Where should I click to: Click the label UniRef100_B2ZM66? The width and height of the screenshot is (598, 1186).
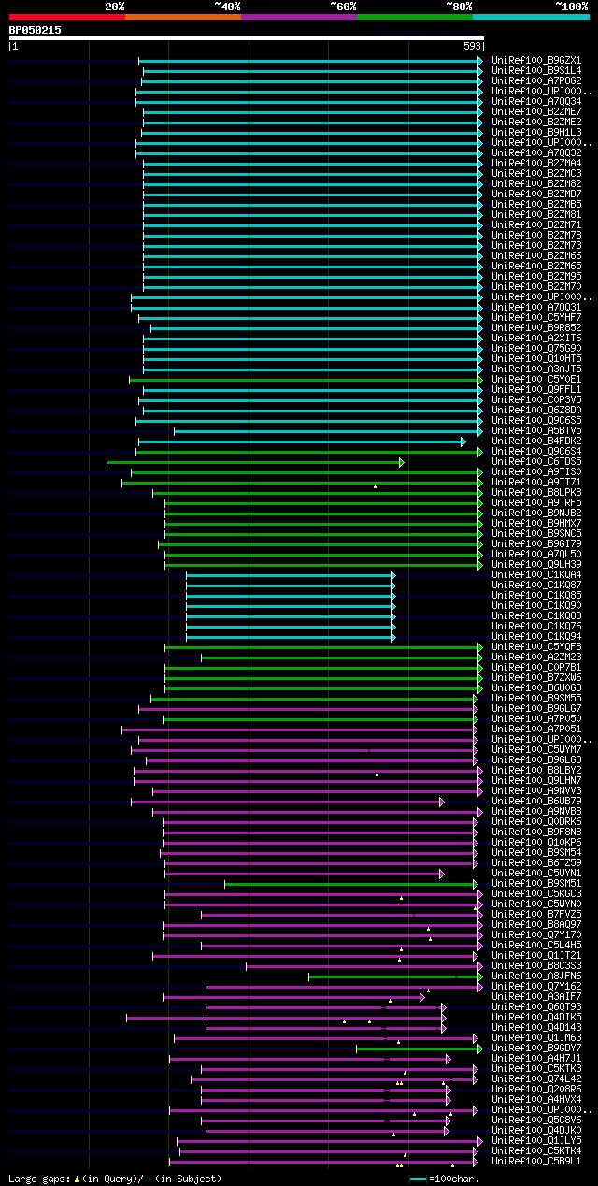[x=537, y=256]
